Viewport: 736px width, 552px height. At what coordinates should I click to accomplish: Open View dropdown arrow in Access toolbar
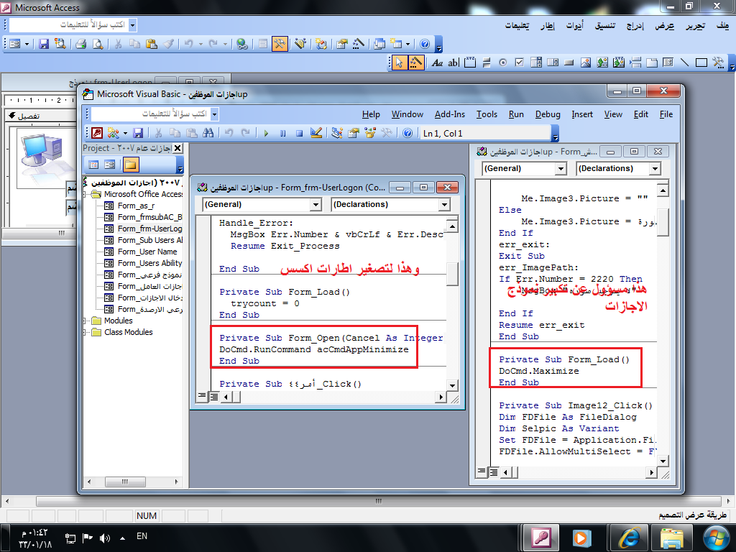pos(27,44)
